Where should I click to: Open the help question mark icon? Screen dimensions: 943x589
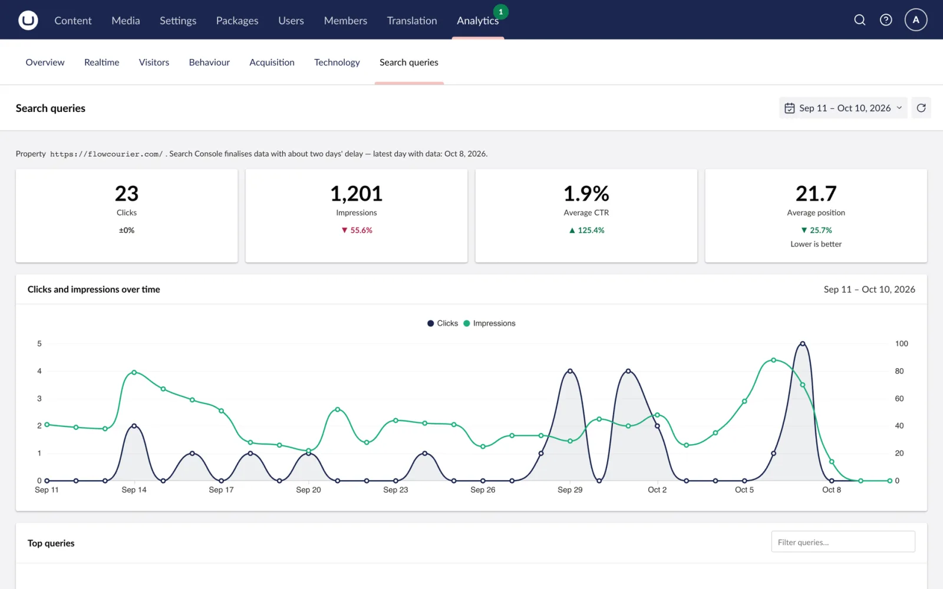886,20
